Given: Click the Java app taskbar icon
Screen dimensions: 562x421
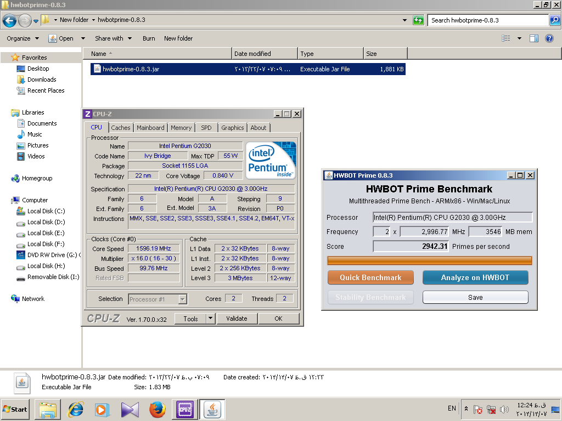Looking at the screenshot, I should (212, 409).
